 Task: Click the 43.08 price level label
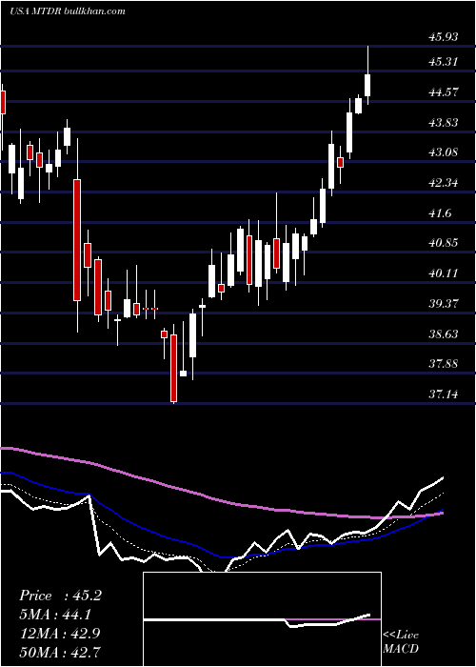444,152
